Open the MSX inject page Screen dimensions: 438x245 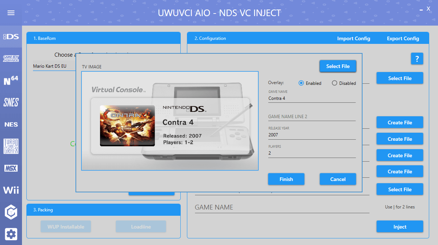[x=11, y=168]
